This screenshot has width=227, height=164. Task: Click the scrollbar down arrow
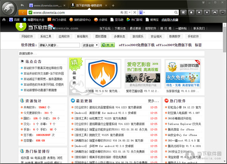(224, 161)
